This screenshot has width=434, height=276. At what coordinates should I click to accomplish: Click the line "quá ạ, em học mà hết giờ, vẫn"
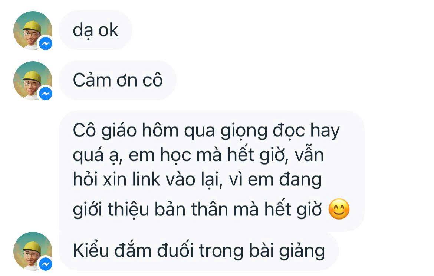pos(198,155)
